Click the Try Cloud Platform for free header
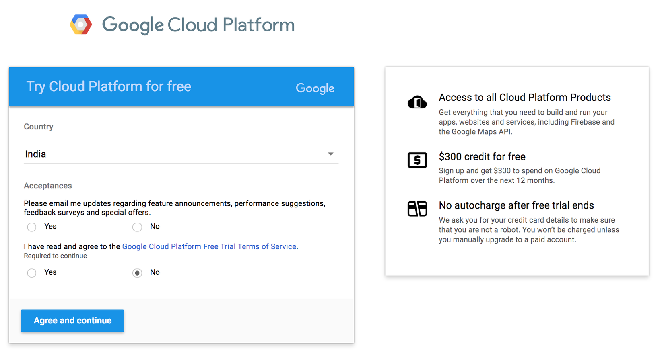The width and height of the screenshot is (664, 350). coord(109,86)
